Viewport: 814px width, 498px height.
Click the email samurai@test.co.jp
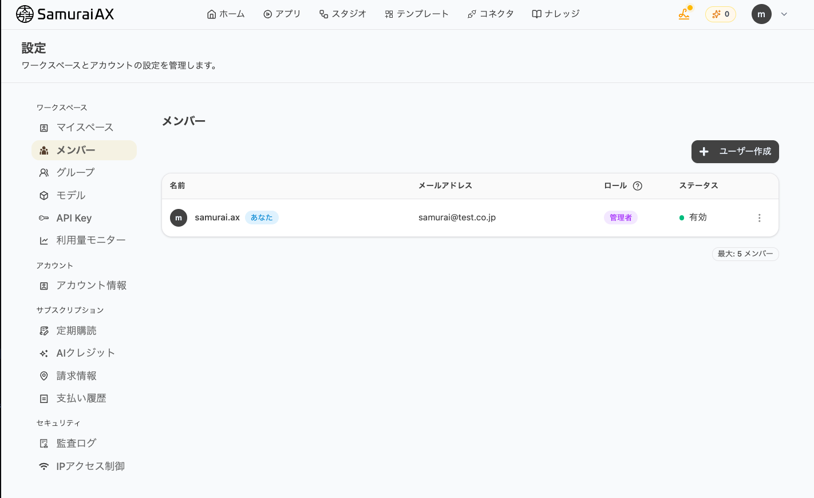457,218
